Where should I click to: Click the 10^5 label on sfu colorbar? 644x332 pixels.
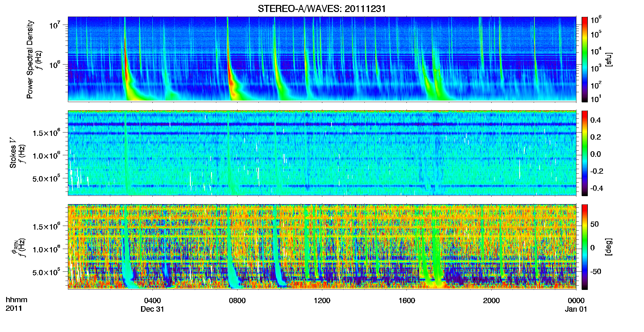click(x=596, y=34)
